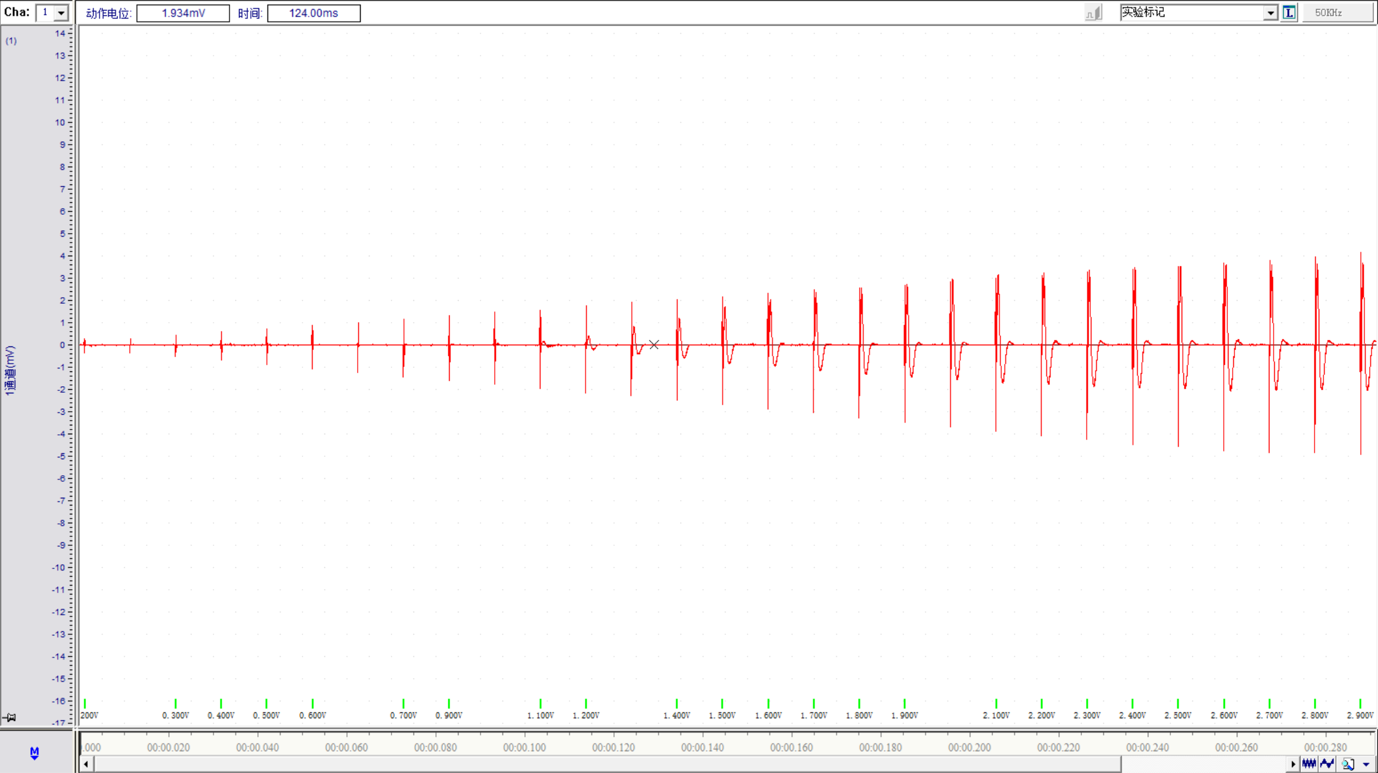Expand the 实验标记 marker dropdown arrow
1378x773 pixels.
pos(1270,13)
